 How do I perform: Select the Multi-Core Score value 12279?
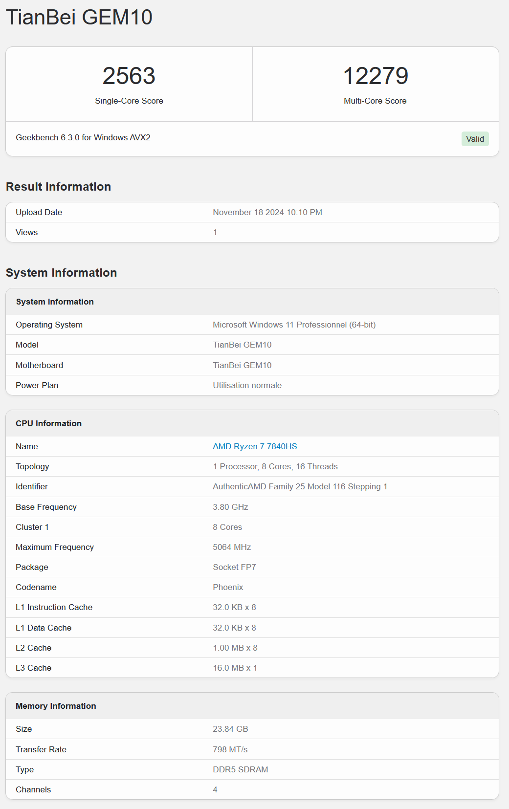(x=376, y=76)
